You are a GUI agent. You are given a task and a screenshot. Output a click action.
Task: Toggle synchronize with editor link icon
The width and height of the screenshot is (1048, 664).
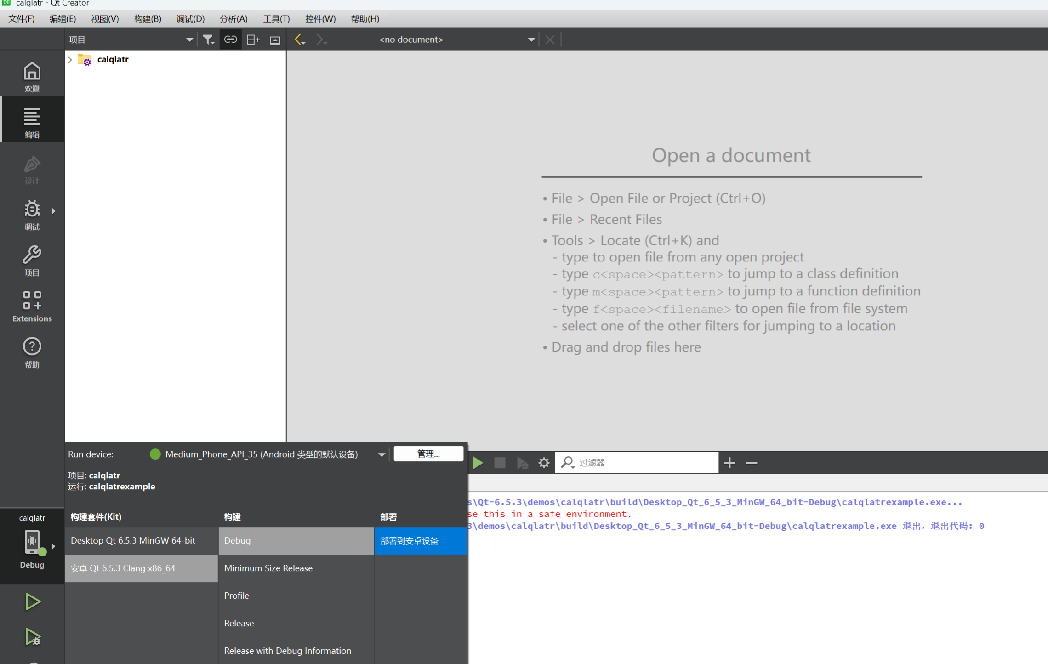pos(230,40)
